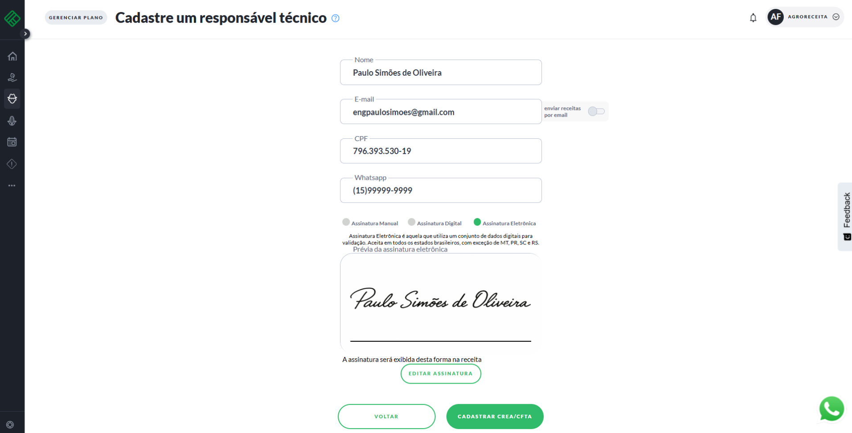Open the calendar sidebar icon
The image size is (852, 433).
tap(12, 142)
